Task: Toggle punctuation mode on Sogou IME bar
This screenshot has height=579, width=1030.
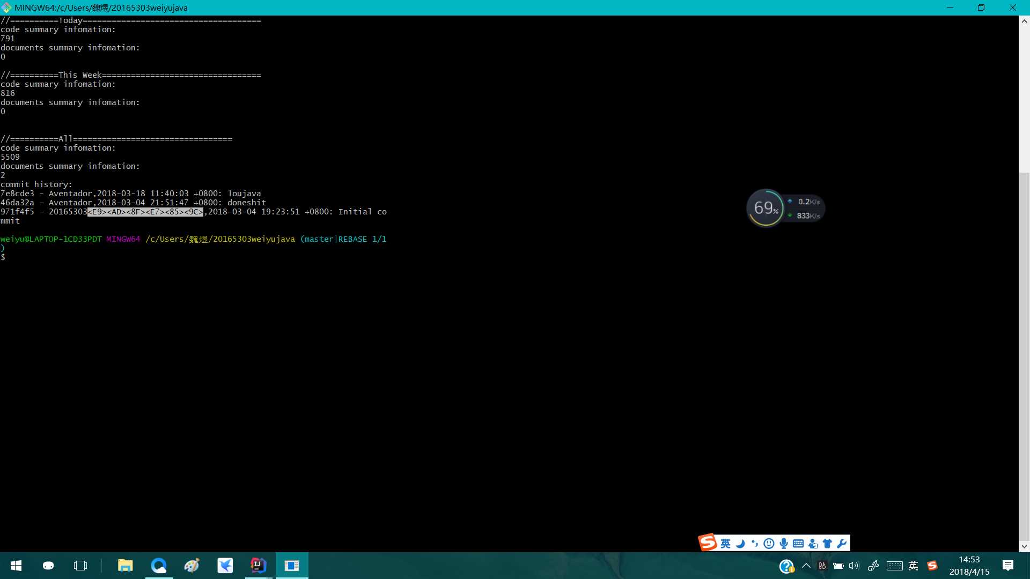Action: 755,544
